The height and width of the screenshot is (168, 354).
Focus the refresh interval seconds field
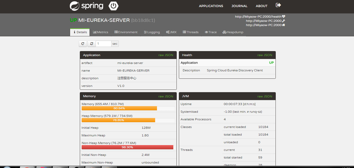103,44
